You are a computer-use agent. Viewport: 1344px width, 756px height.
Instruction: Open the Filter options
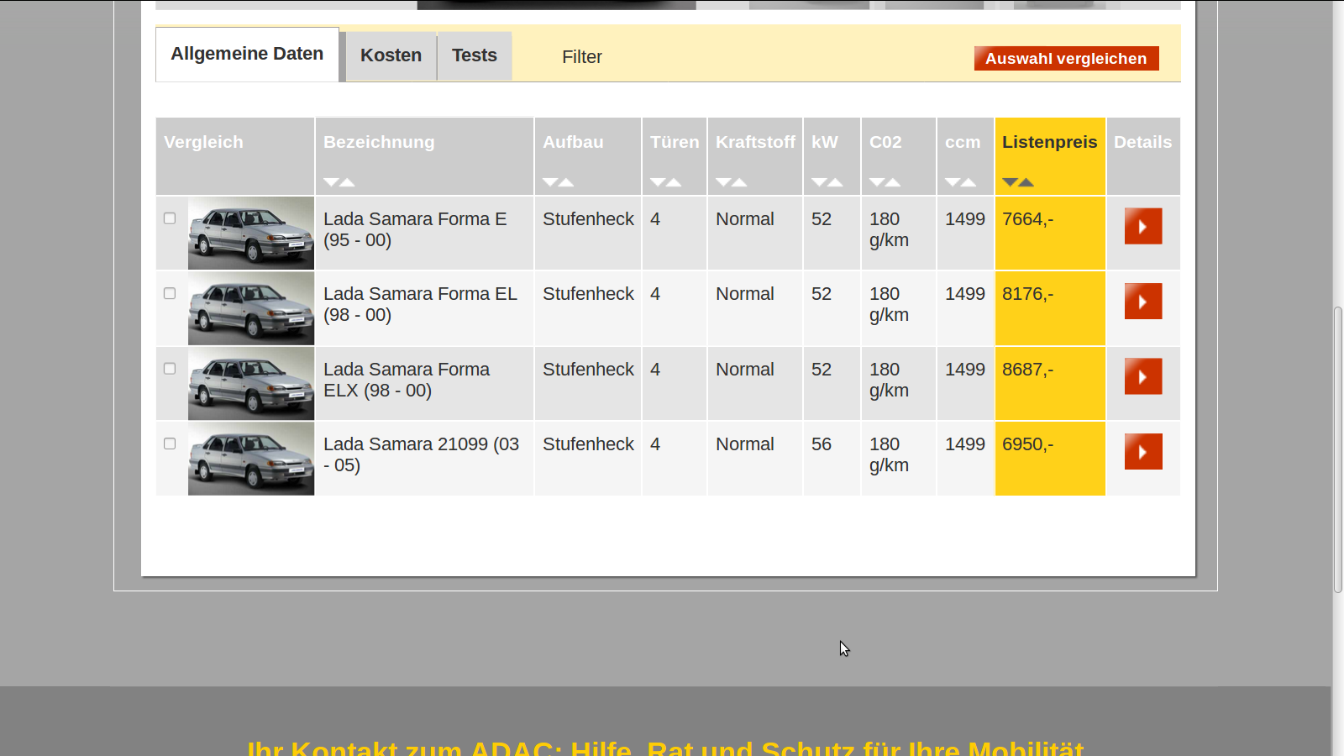pos(582,57)
